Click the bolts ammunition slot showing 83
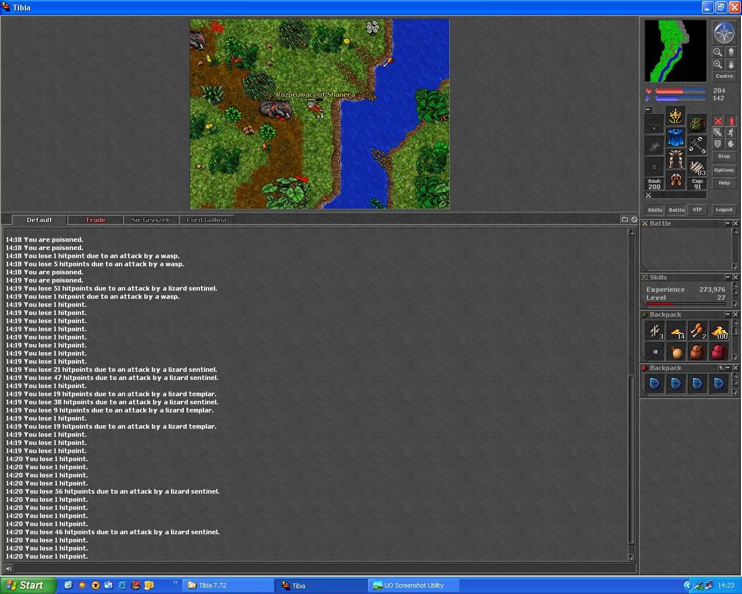The width and height of the screenshot is (742, 594). click(x=697, y=167)
